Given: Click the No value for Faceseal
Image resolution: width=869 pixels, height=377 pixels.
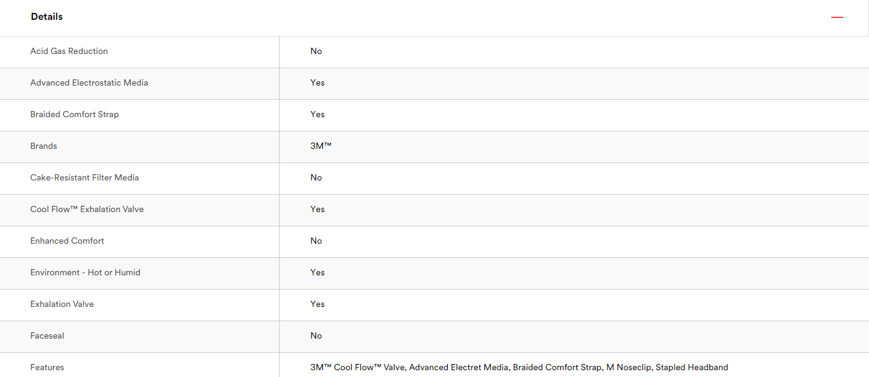Looking at the screenshot, I should click(x=316, y=336).
